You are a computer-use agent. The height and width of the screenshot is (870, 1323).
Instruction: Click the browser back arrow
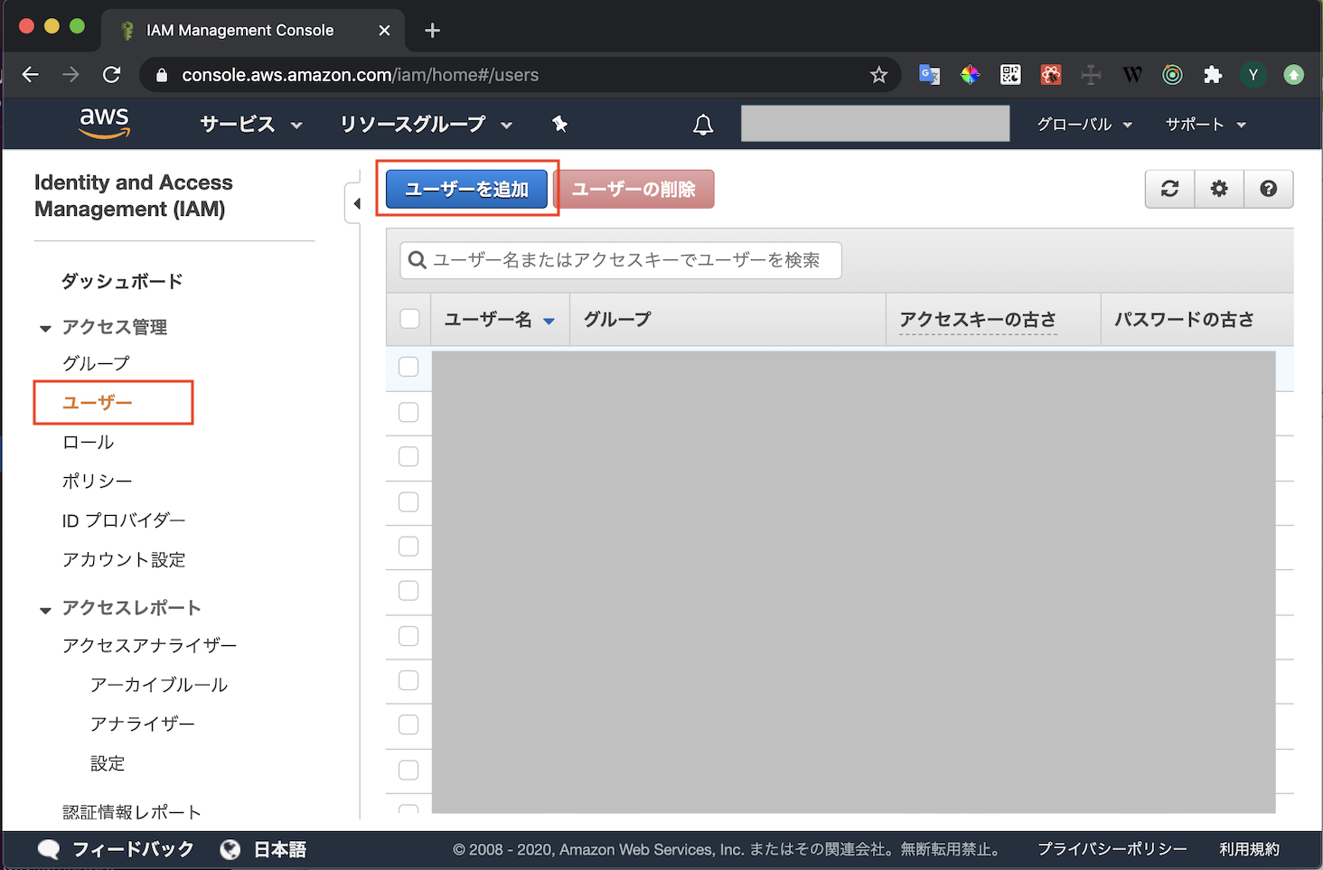tap(31, 75)
